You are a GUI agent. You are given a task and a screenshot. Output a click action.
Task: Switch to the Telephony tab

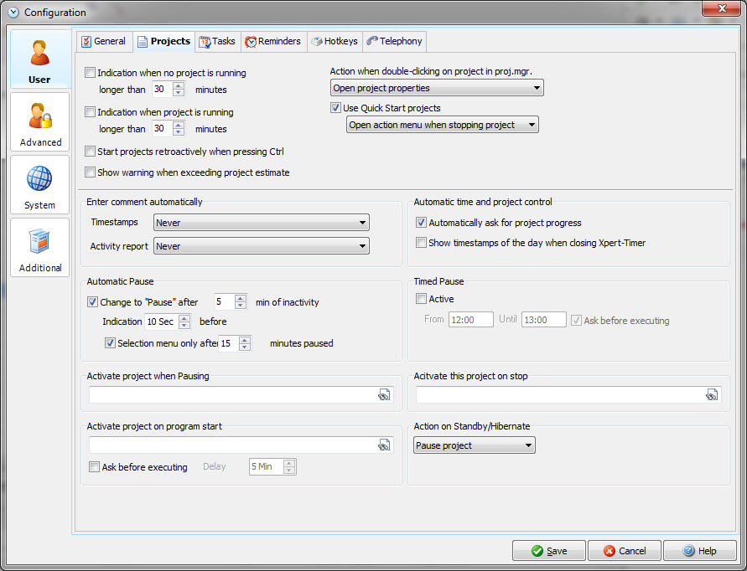tap(394, 41)
